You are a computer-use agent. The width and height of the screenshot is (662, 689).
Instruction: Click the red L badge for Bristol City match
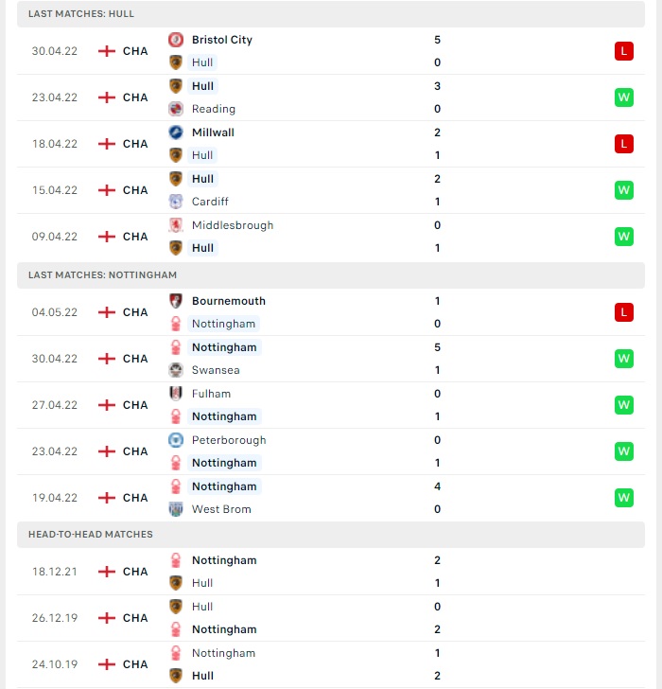pyautogui.click(x=624, y=51)
